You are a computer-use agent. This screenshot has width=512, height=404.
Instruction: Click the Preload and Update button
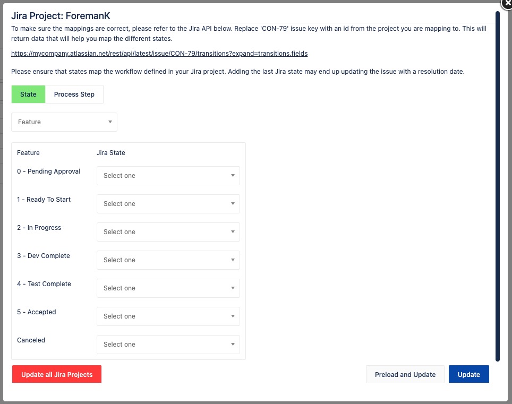(405, 374)
